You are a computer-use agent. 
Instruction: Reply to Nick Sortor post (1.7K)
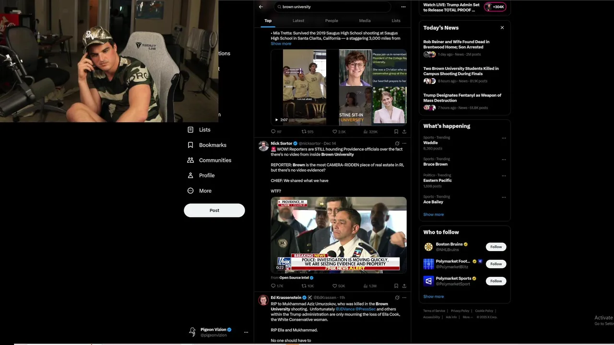273,286
